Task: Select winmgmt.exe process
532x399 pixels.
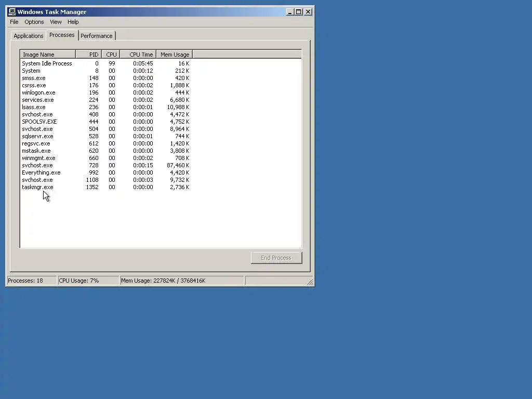Action: (105, 158)
